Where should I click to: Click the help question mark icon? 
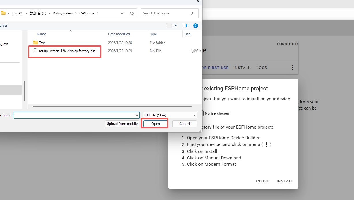(x=196, y=26)
